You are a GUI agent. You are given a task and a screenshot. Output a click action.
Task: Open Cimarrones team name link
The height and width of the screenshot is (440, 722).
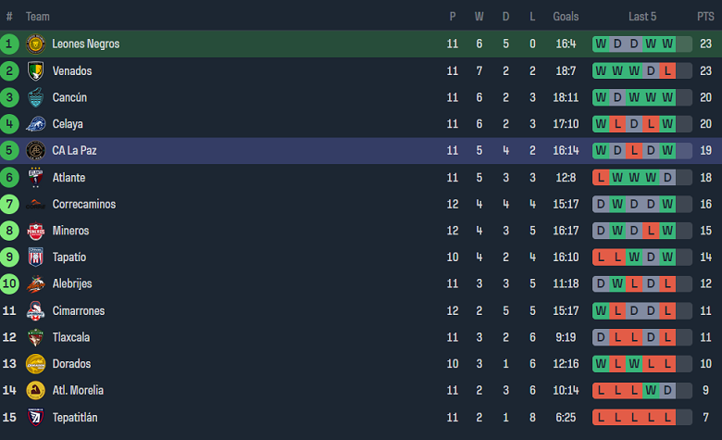[x=79, y=311]
